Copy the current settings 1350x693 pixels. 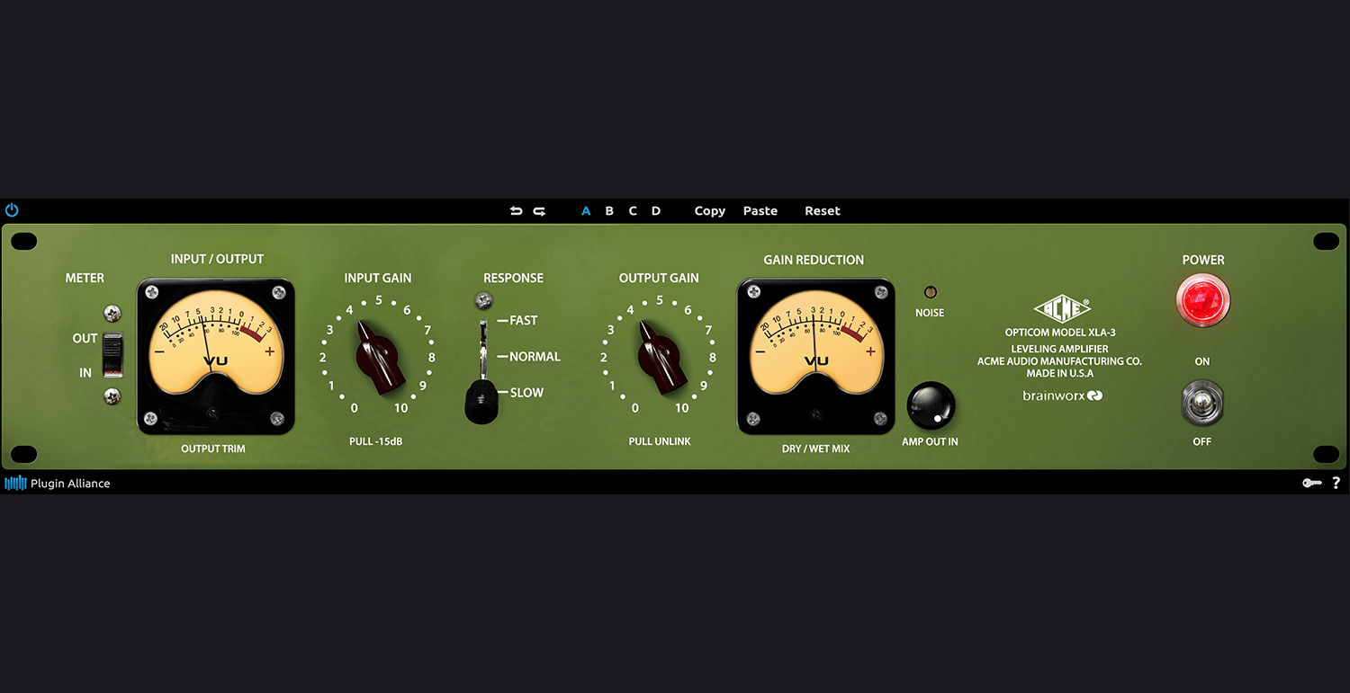click(x=710, y=211)
